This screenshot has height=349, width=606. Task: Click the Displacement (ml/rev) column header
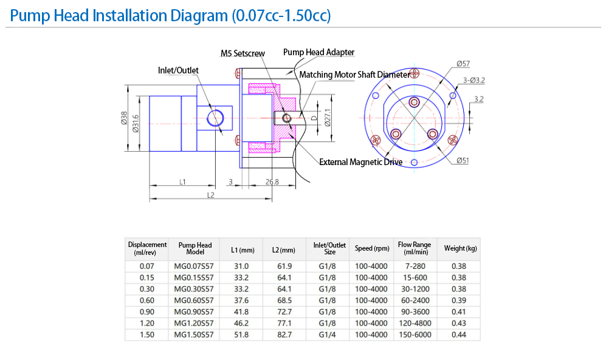(x=147, y=248)
